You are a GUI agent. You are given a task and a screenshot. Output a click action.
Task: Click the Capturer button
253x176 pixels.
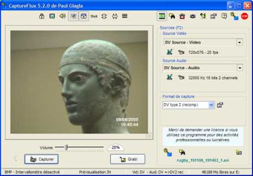(41, 159)
